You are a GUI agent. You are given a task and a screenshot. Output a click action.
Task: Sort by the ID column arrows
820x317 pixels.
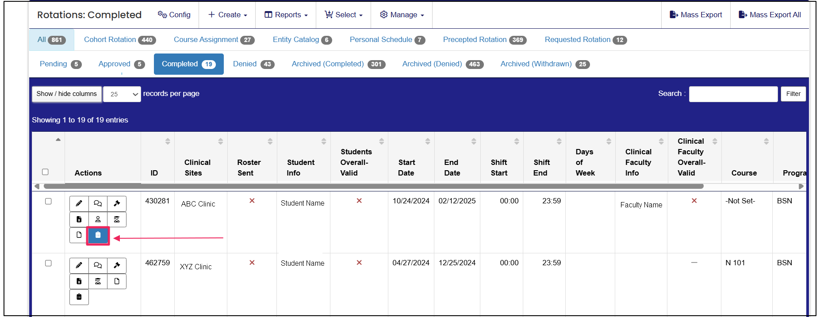tap(168, 141)
